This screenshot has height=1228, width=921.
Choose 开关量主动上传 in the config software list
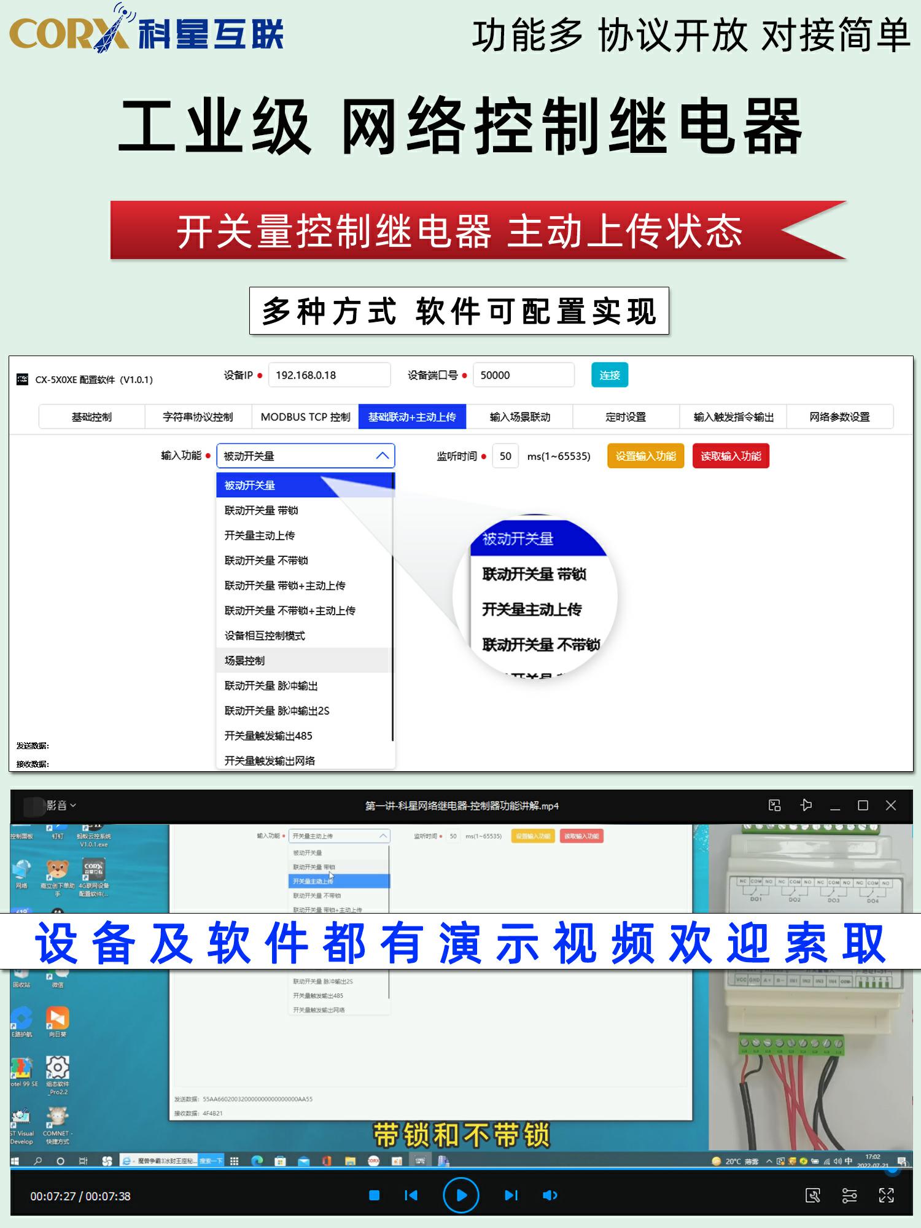pos(305,535)
